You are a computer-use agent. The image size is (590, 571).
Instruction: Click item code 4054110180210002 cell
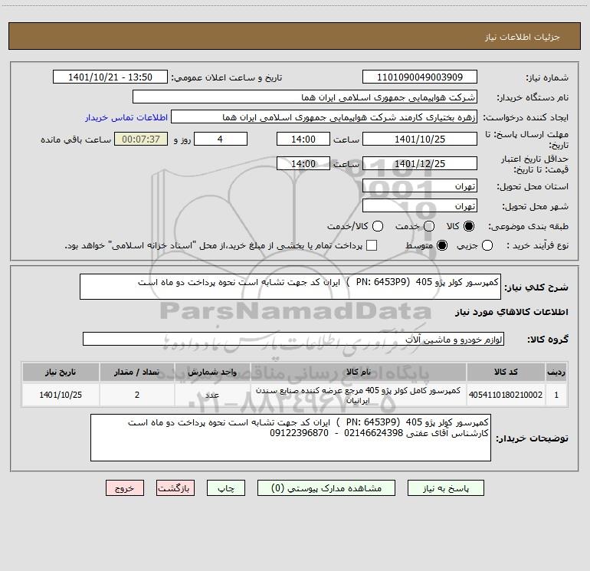point(506,395)
